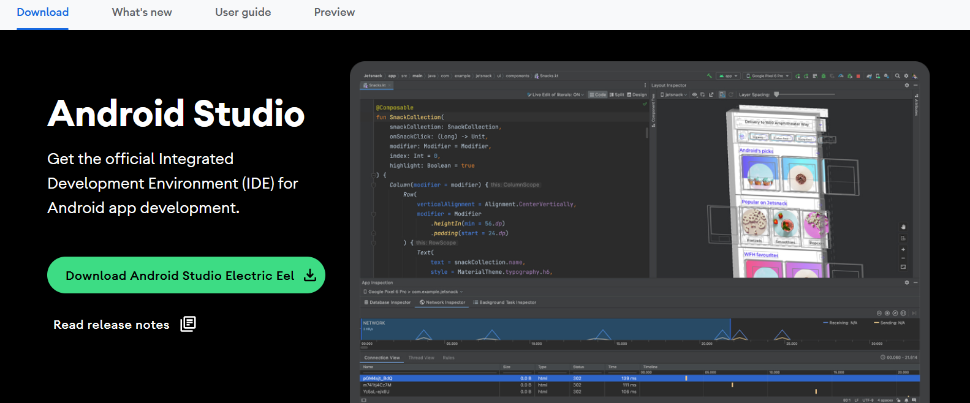The height and width of the screenshot is (403, 970).
Task: Click the Make Project hammer icon
Action: [710, 76]
